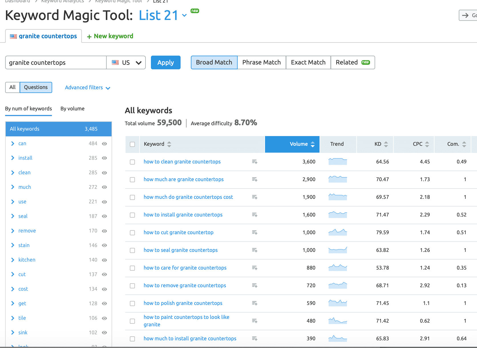477x348 pixels.
Task: Check the select-all checkbox in table header
Action: coord(132,144)
